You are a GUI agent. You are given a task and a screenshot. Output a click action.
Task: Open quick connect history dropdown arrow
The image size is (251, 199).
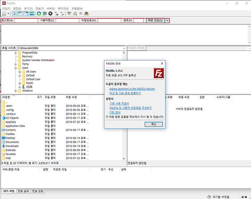coord(167,21)
